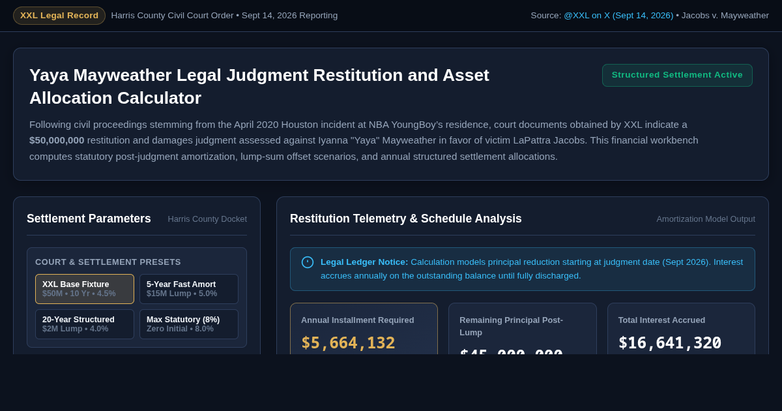Click the Total Interest Accrued card
This screenshot has width=782, height=411.
(681, 329)
